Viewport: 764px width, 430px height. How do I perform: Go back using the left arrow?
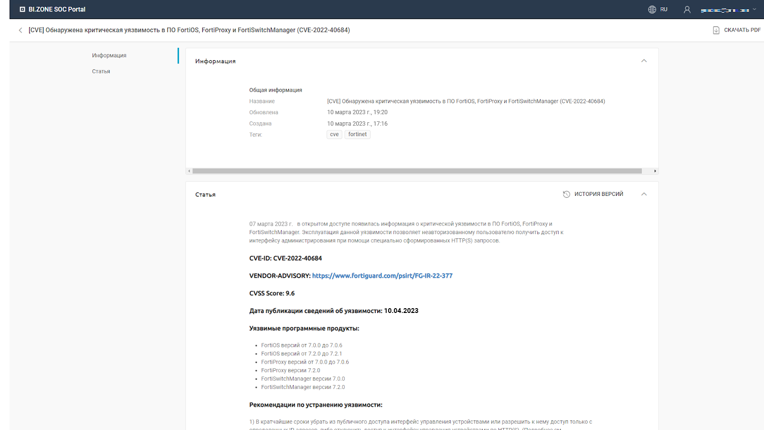coord(20,30)
